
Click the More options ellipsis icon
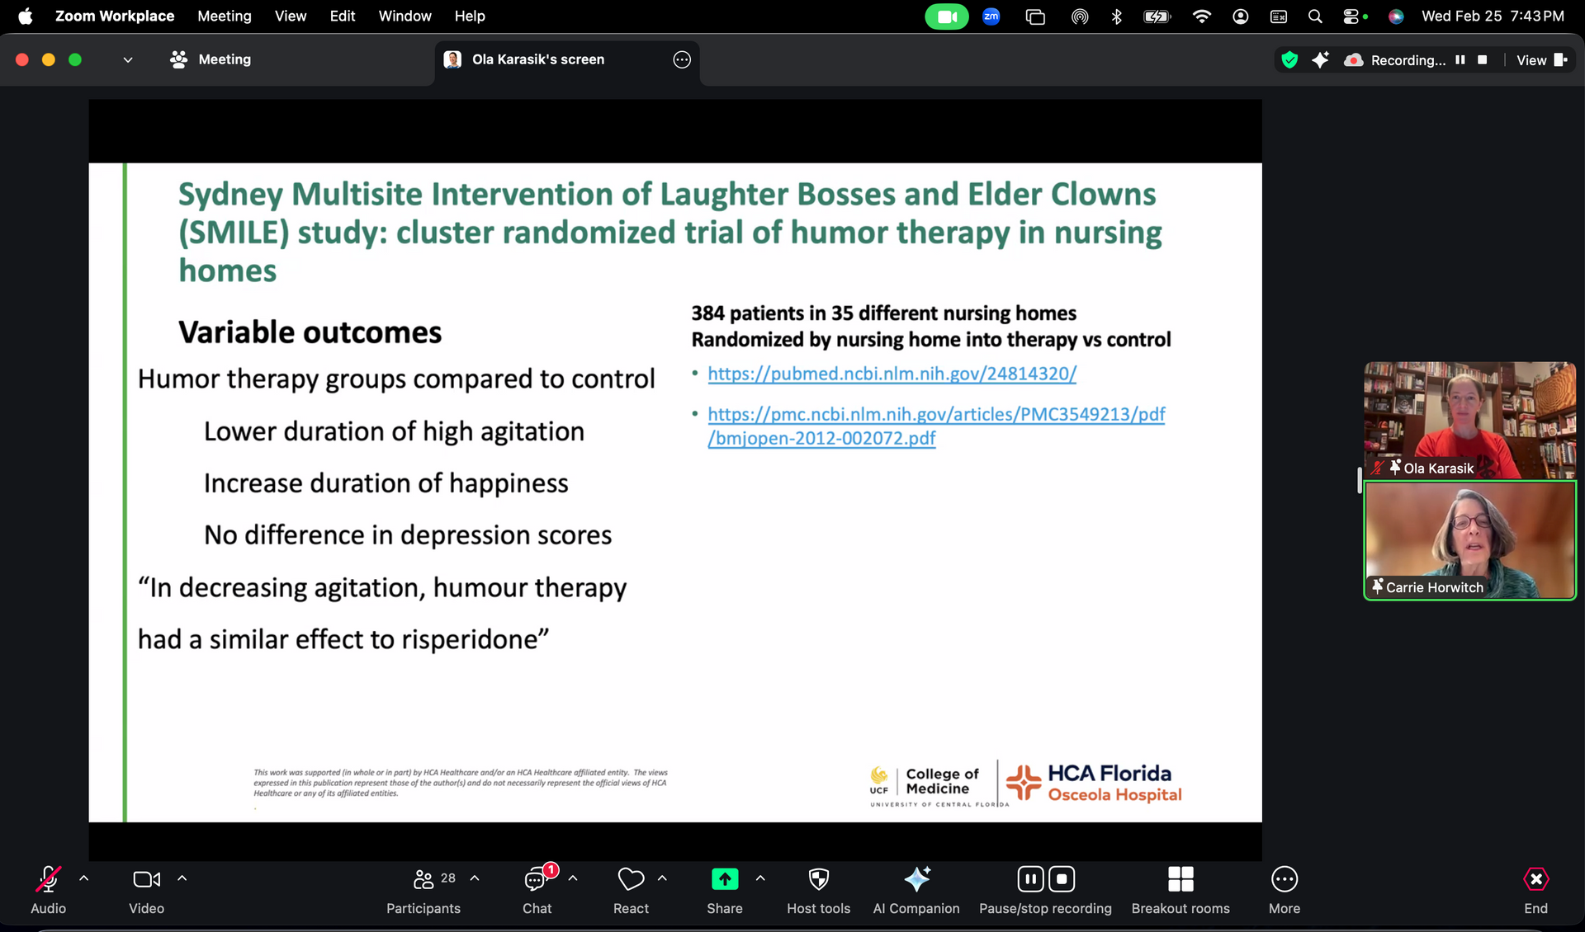click(1284, 879)
